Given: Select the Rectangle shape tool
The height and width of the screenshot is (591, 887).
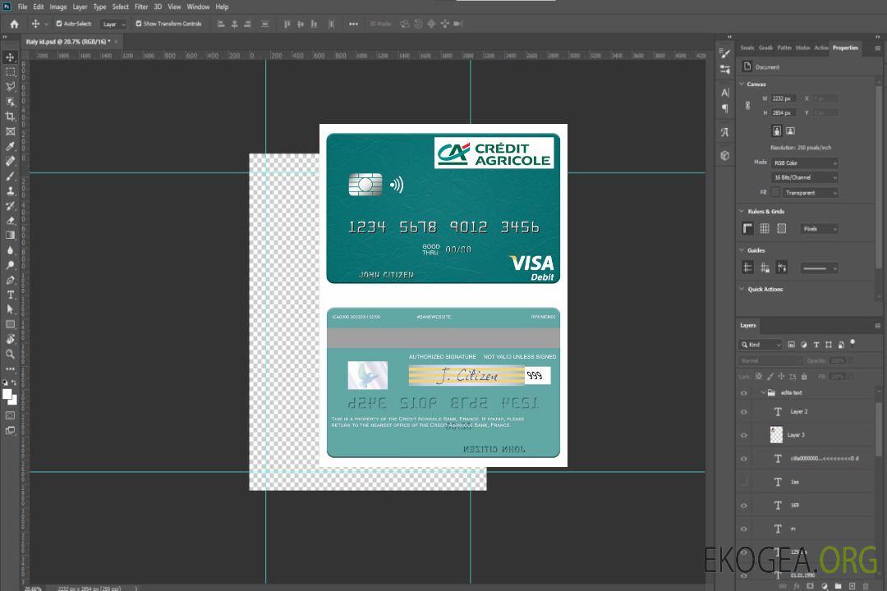Looking at the screenshot, I should 10,324.
